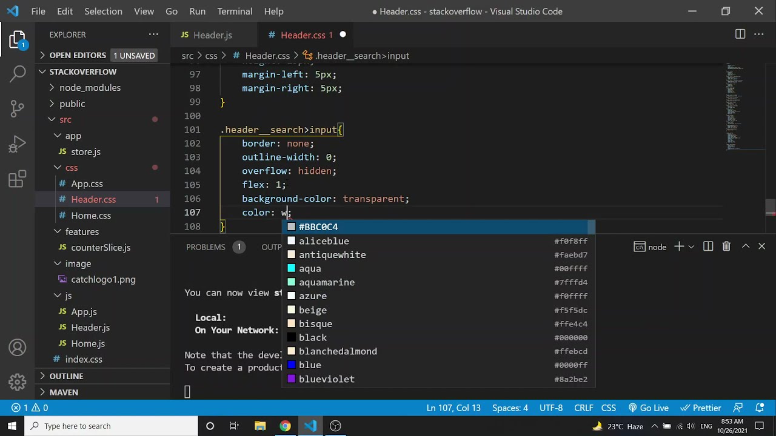Open the Terminal menu

[235, 11]
